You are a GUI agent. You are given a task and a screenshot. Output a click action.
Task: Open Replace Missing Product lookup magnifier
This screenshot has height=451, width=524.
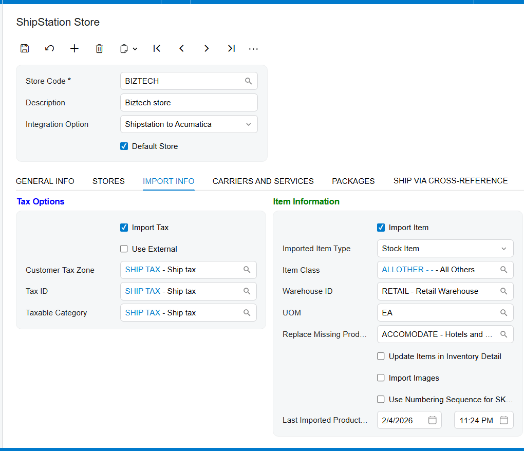coord(503,334)
